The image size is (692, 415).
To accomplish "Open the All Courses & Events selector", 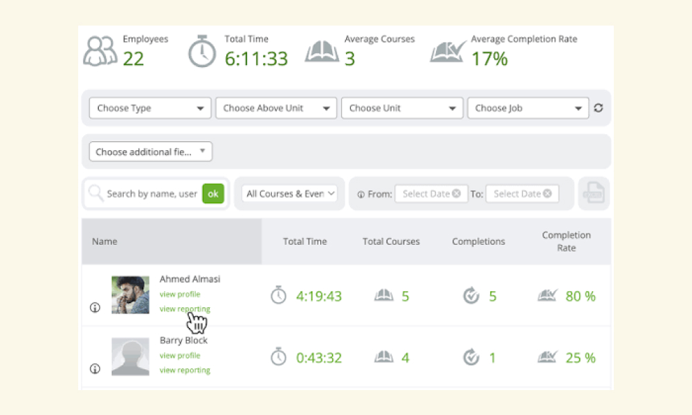I will (x=289, y=194).
